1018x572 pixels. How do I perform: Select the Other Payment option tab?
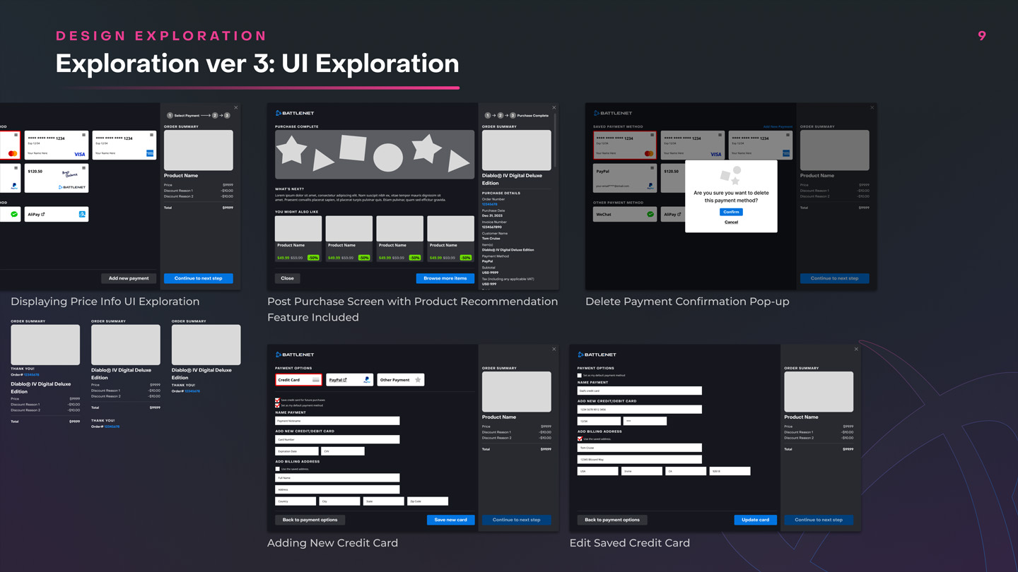coord(401,380)
